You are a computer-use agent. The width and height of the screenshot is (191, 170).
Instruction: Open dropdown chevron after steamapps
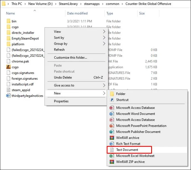103,4
